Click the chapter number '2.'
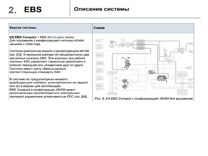 (12, 10)
